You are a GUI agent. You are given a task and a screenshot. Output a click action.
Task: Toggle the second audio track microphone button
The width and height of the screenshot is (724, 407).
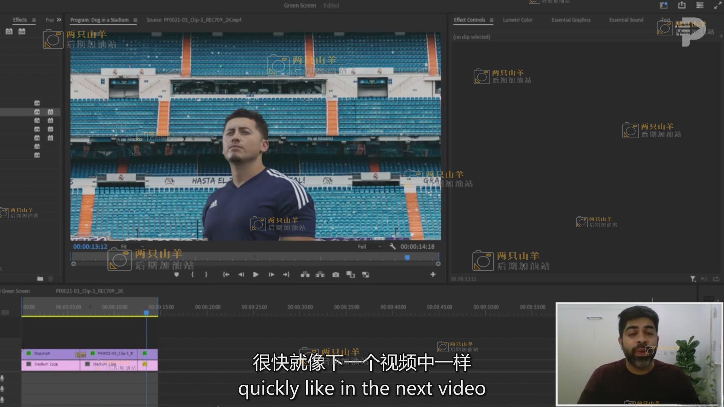tap(2, 389)
